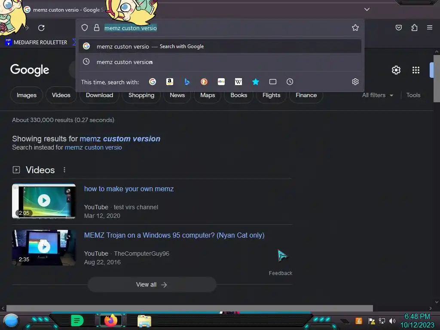Click the Feedback link
Screen dimensions: 440x330
coord(280,273)
